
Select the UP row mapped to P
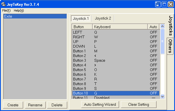point(116,42)
